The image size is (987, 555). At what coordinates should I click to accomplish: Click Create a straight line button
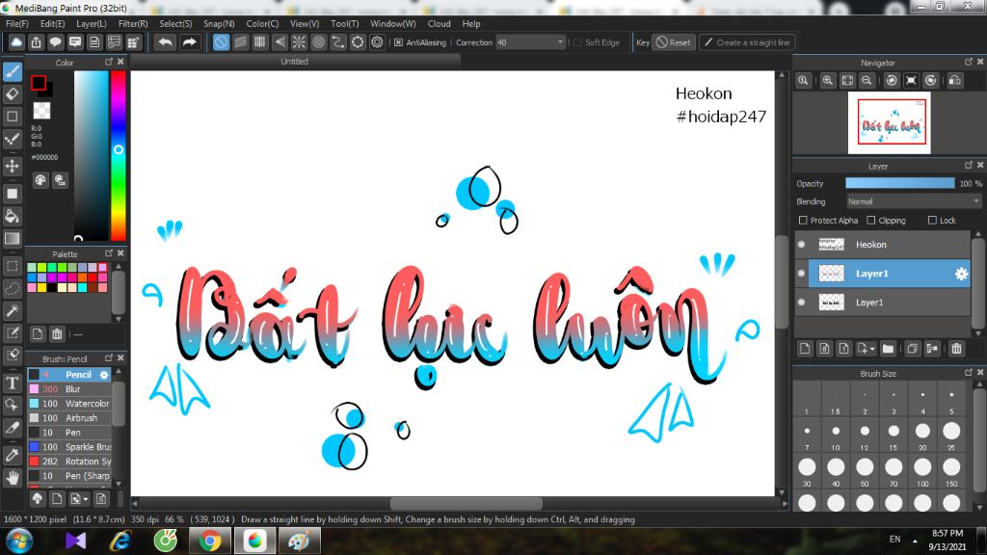tap(747, 42)
